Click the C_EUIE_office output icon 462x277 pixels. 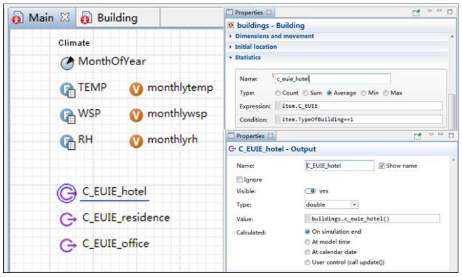pyautogui.click(x=68, y=245)
